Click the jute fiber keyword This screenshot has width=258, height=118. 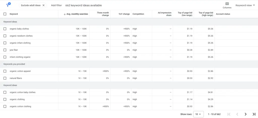[x=14, y=50]
